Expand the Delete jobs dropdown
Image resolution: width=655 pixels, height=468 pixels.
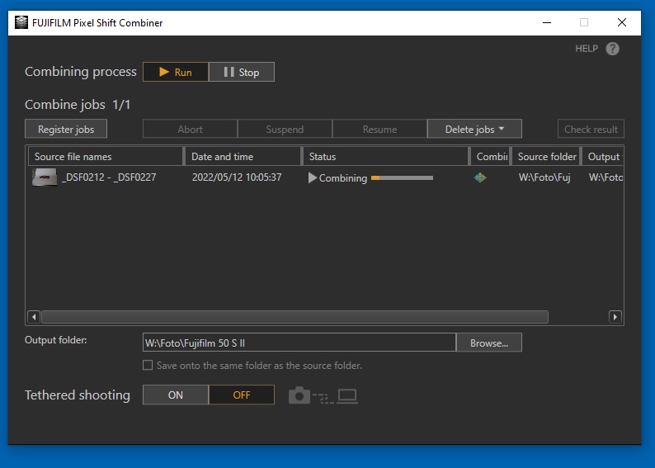pos(474,129)
